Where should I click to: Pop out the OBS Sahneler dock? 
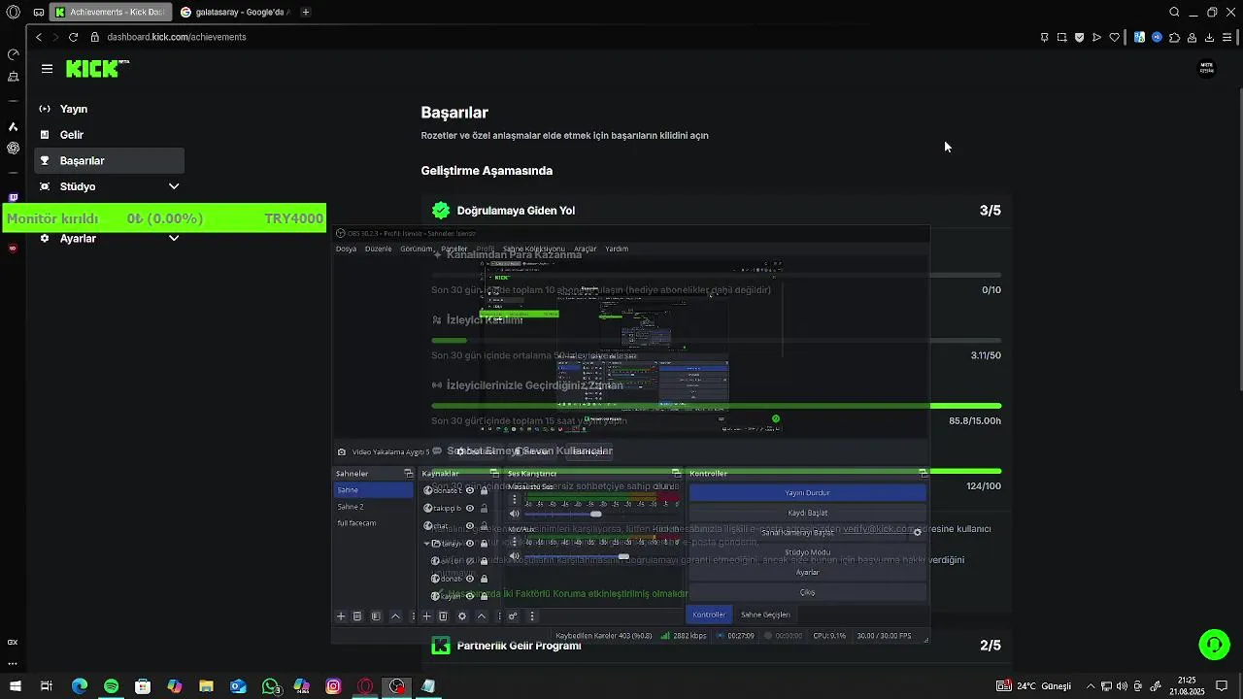tap(408, 473)
